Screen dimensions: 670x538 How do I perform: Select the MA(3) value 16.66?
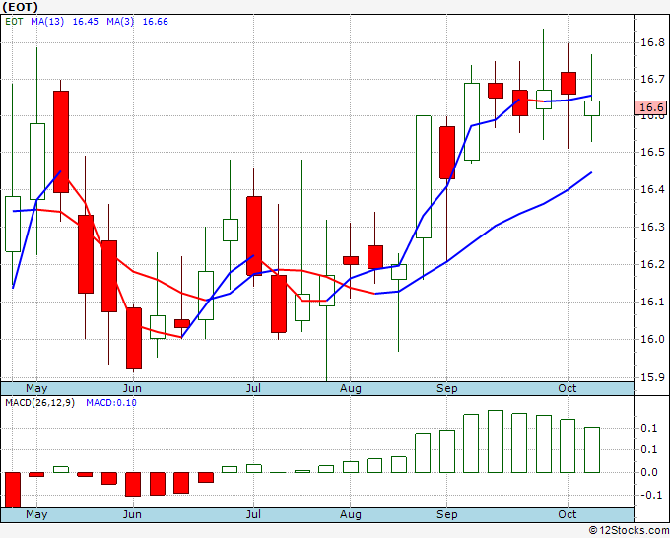click(x=155, y=22)
